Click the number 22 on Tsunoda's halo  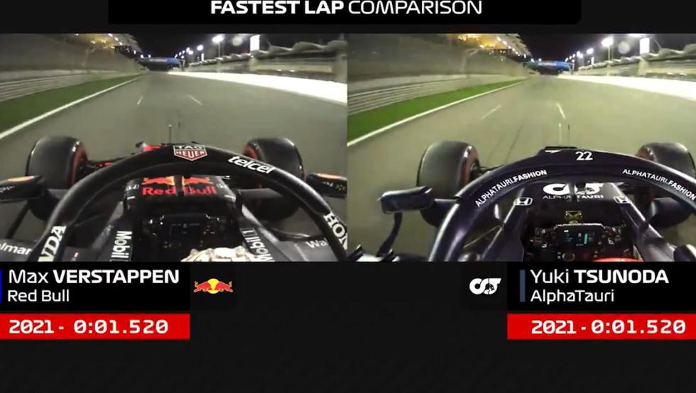584,155
